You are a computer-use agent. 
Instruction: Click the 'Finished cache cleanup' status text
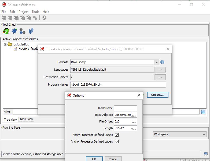(x=33, y=154)
